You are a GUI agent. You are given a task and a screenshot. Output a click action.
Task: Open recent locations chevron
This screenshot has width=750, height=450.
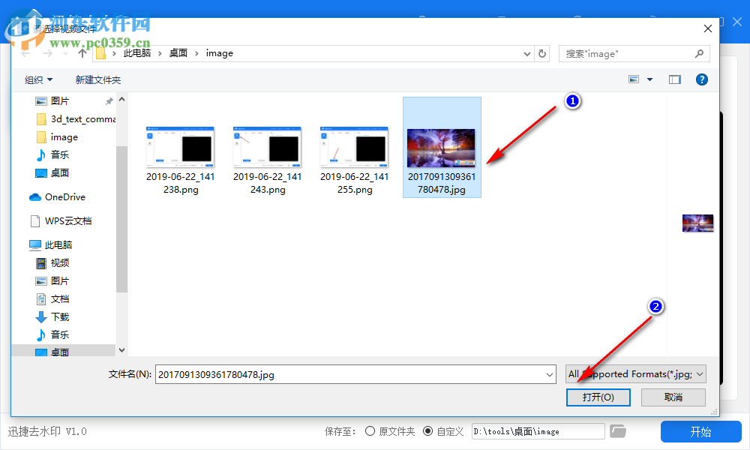(x=65, y=53)
